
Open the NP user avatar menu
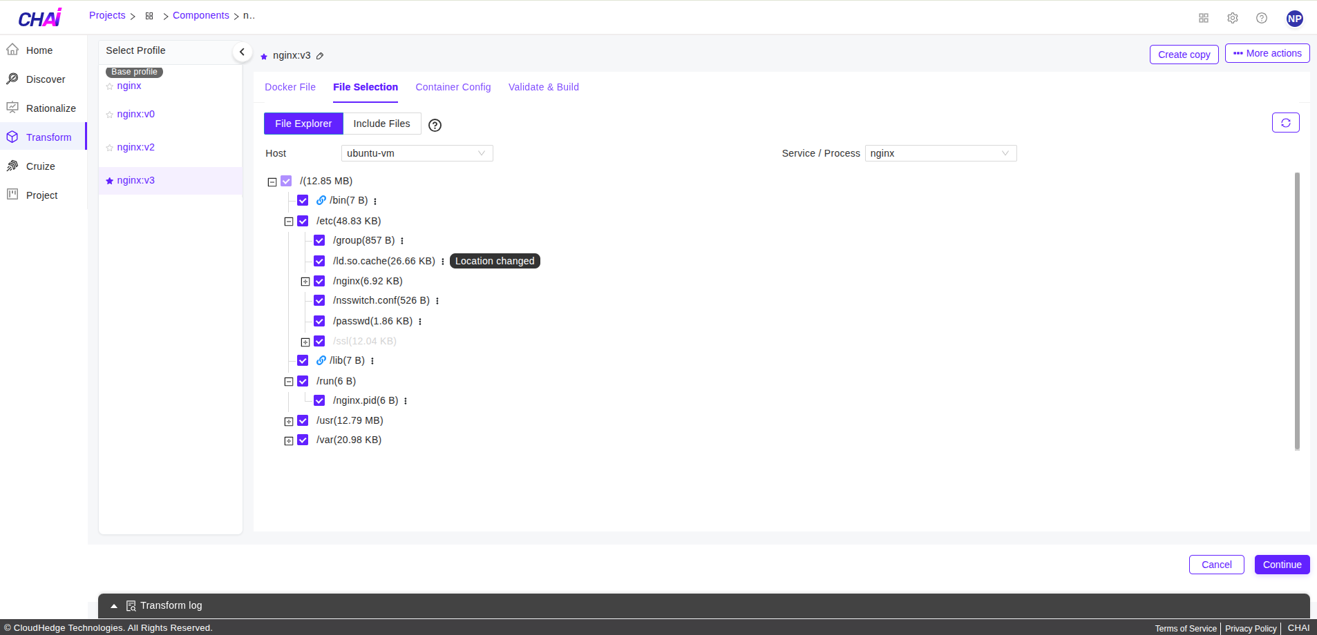point(1295,19)
